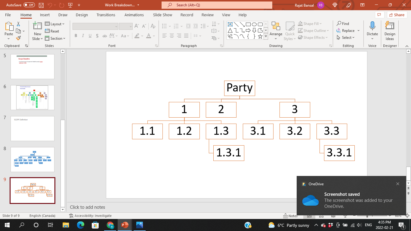
Task: Switch to the Insert ribbon tab
Action: coord(45,15)
